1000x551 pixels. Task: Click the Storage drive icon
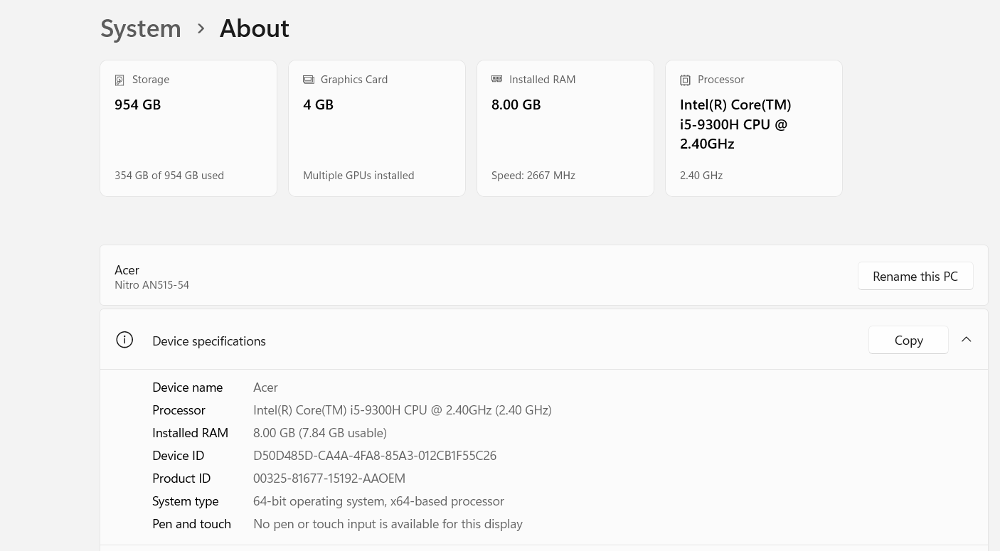pos(119,80)
